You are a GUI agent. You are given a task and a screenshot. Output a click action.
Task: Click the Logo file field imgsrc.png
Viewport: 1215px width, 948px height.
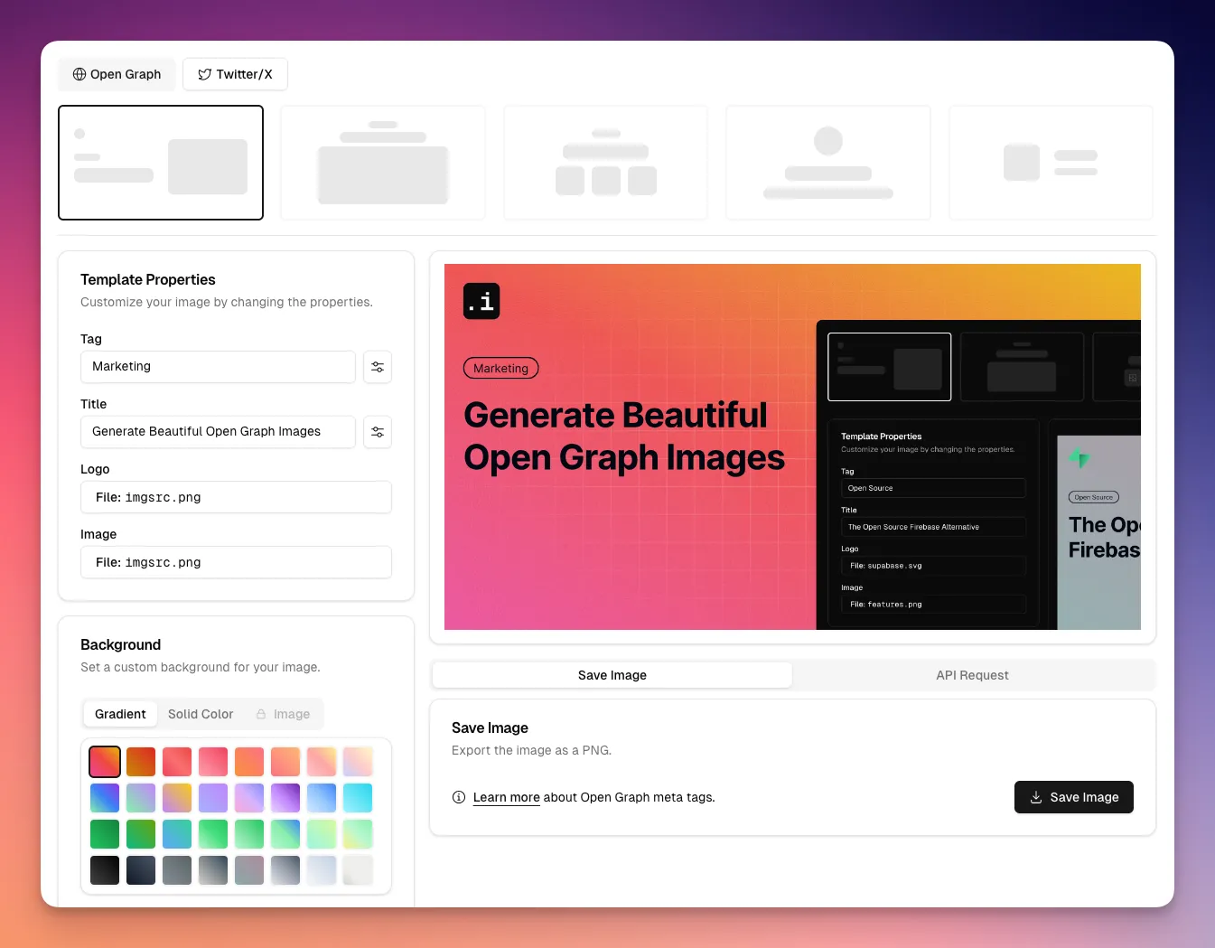pos(236,497)
